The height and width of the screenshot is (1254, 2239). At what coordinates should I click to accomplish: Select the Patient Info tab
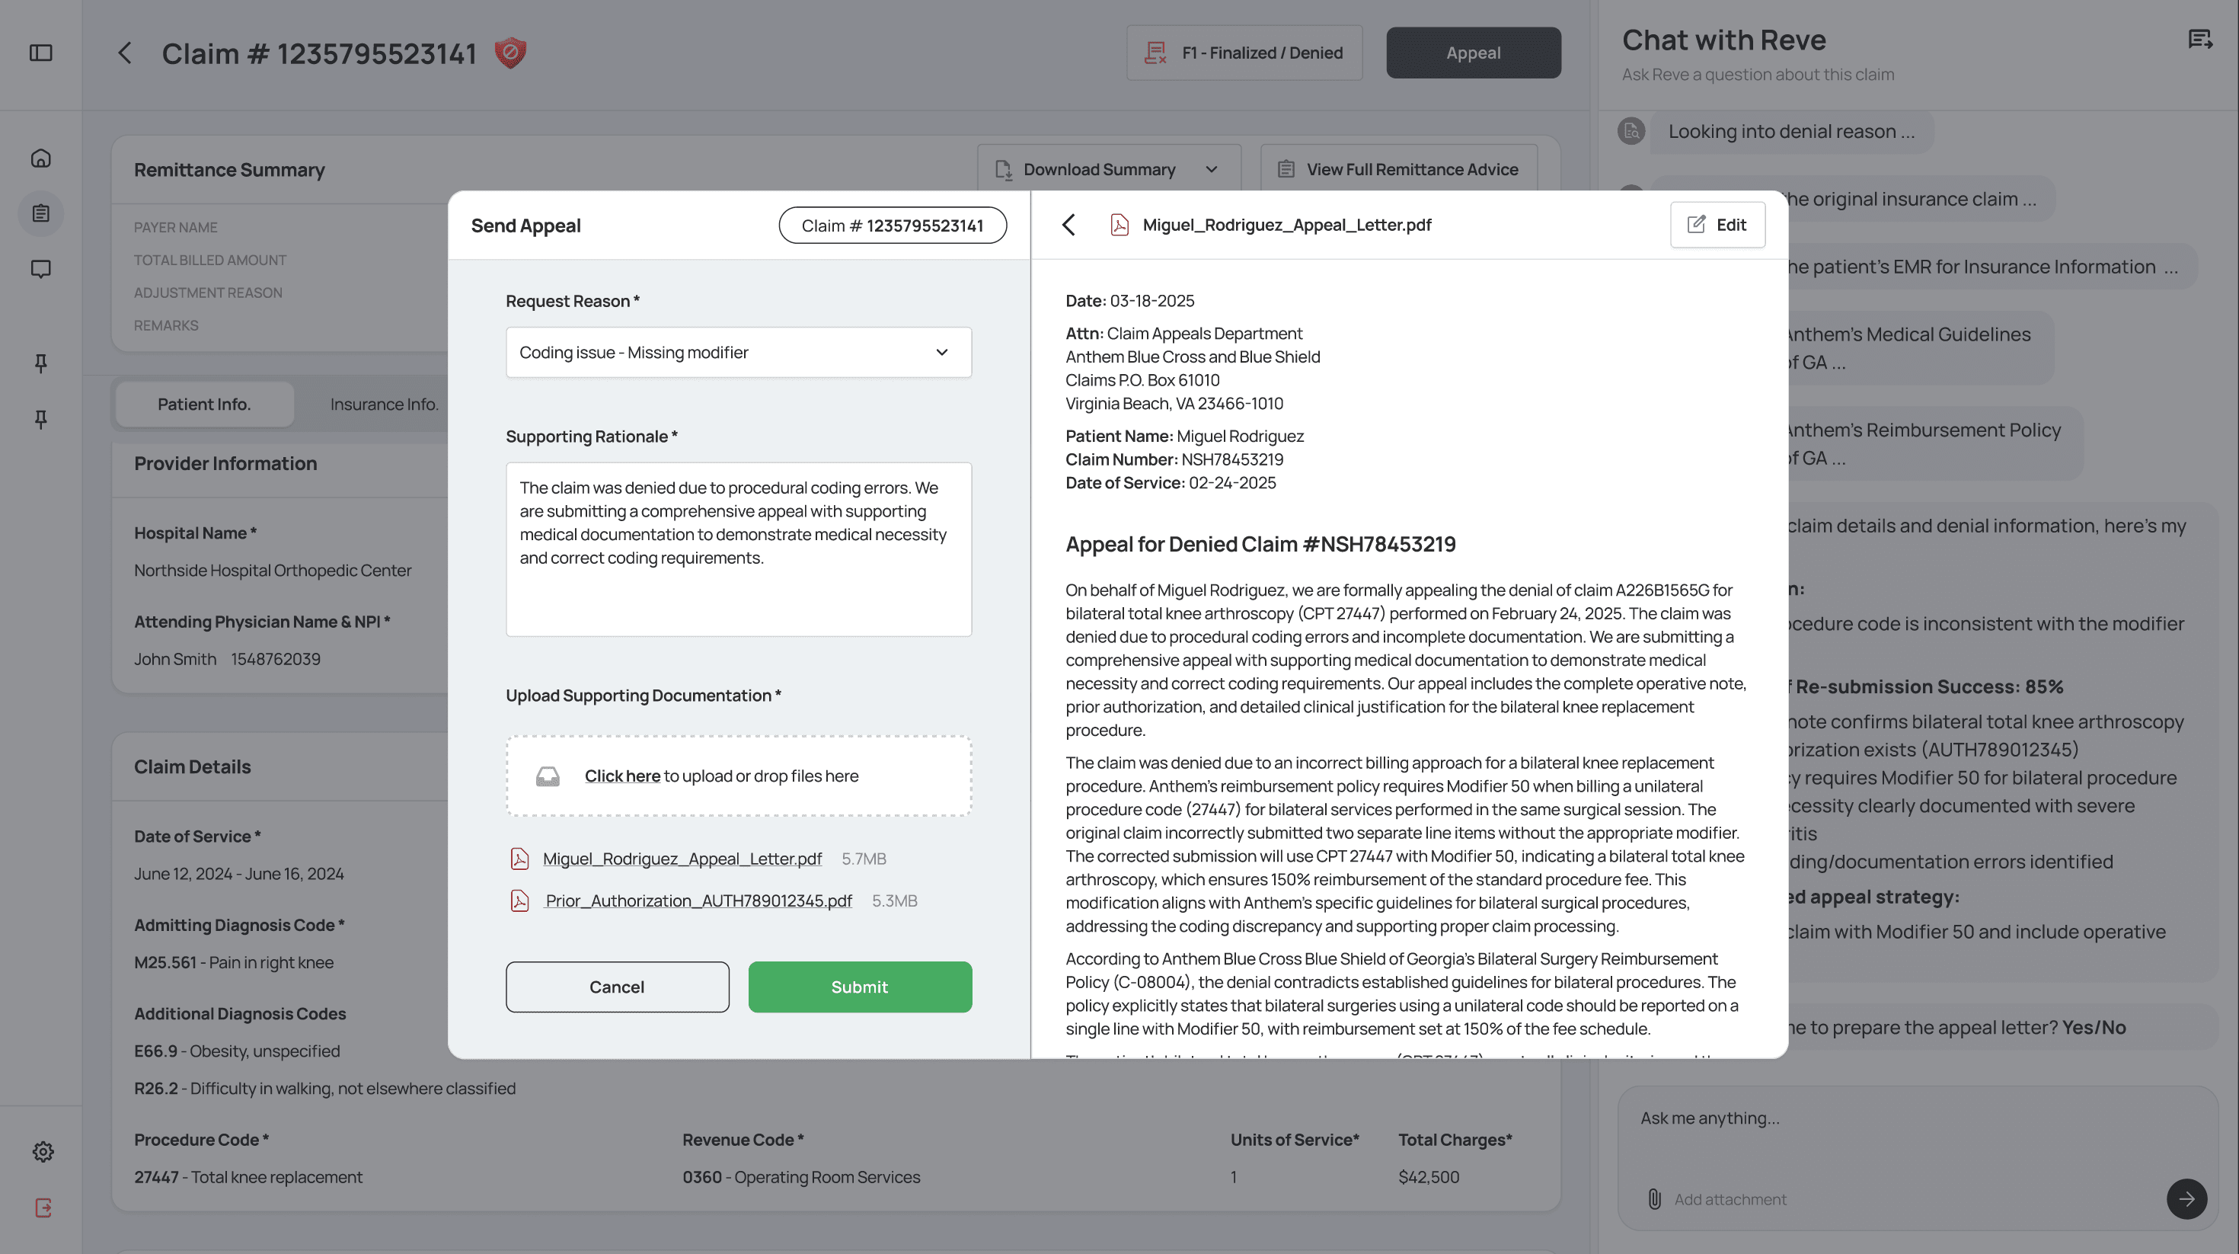[203, 404]
